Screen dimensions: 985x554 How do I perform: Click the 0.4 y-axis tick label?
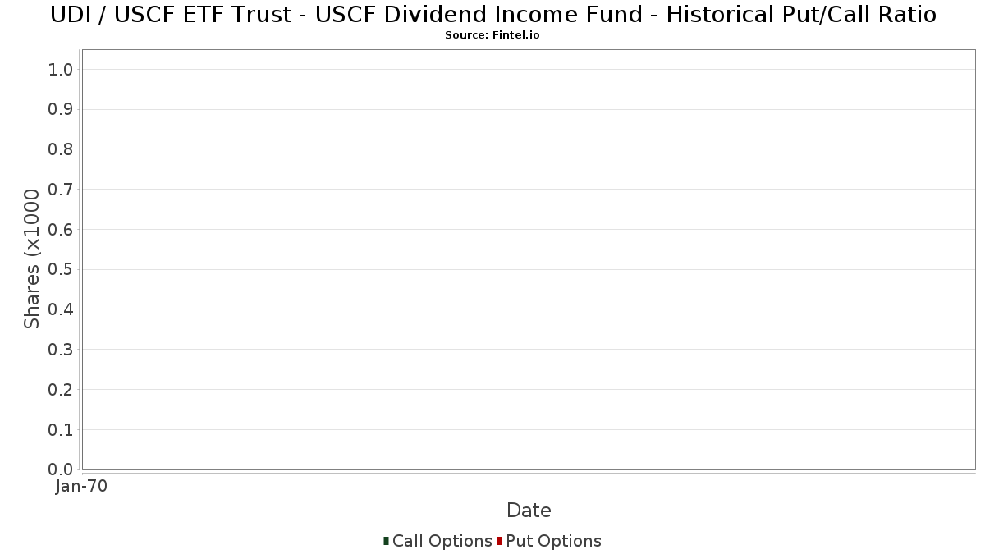[x=61, y=309]
